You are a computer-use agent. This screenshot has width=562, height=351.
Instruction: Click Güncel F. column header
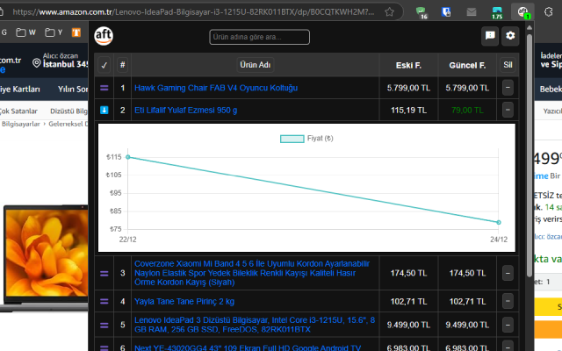click(467, 65)
